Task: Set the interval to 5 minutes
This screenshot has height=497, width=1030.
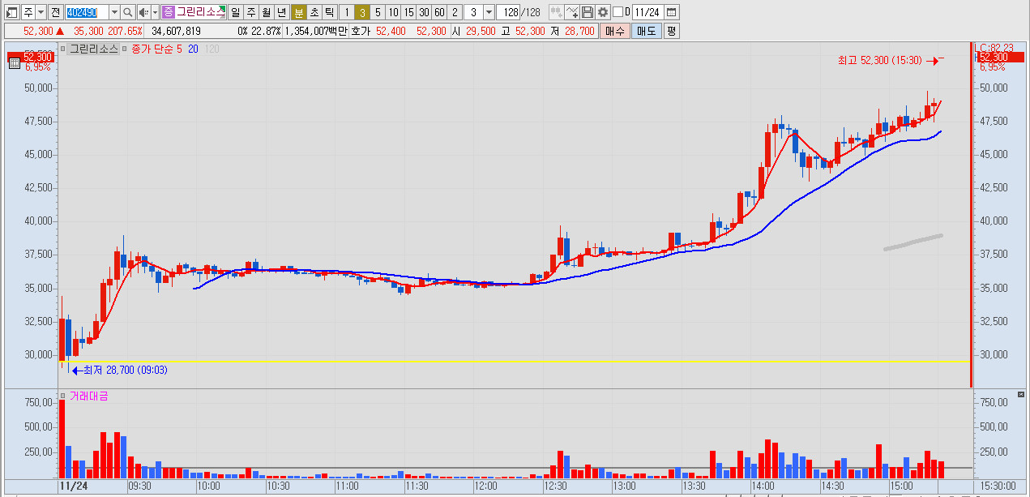Action: coord(377,12)
